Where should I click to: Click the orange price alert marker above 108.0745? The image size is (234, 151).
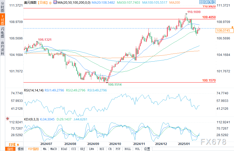click(232, 27)
